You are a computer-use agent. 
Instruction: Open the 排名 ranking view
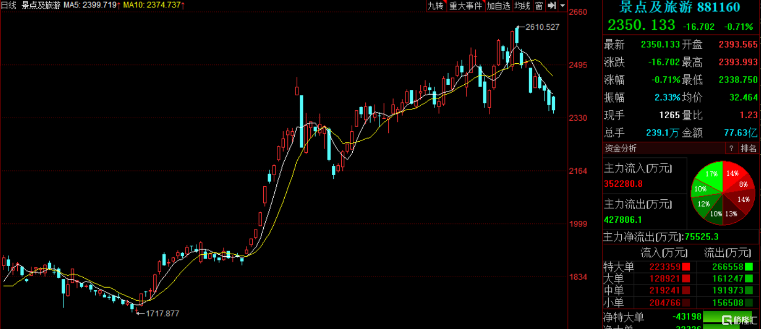click(x=748, y=149)
